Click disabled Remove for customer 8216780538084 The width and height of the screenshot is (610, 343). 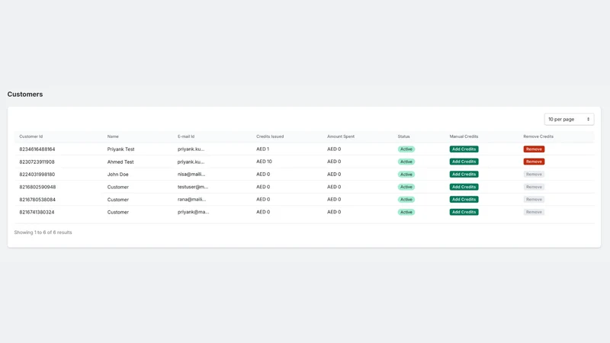coord(534,199)
